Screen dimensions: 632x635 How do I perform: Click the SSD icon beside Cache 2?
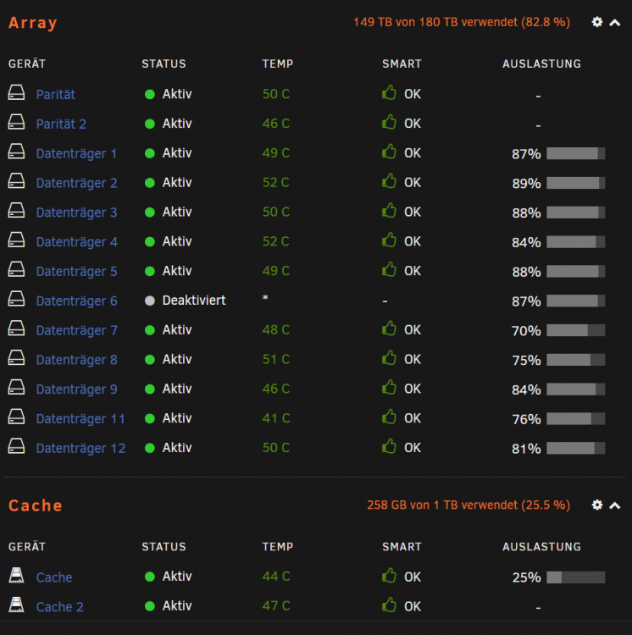coord(16,605)
